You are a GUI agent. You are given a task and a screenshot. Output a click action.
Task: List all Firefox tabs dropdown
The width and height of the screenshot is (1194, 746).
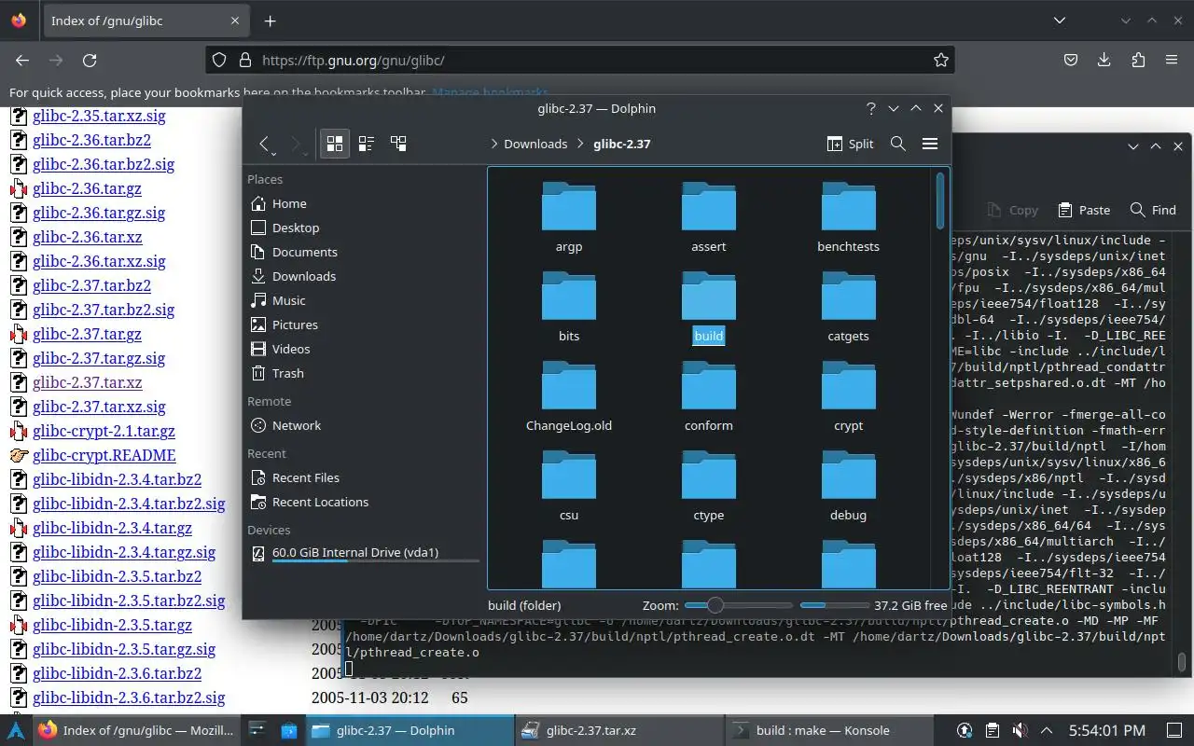1060,21
